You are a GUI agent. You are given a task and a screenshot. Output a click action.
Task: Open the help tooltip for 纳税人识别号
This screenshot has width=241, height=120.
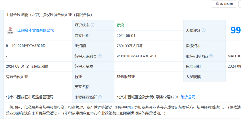[x=100, y=56]
